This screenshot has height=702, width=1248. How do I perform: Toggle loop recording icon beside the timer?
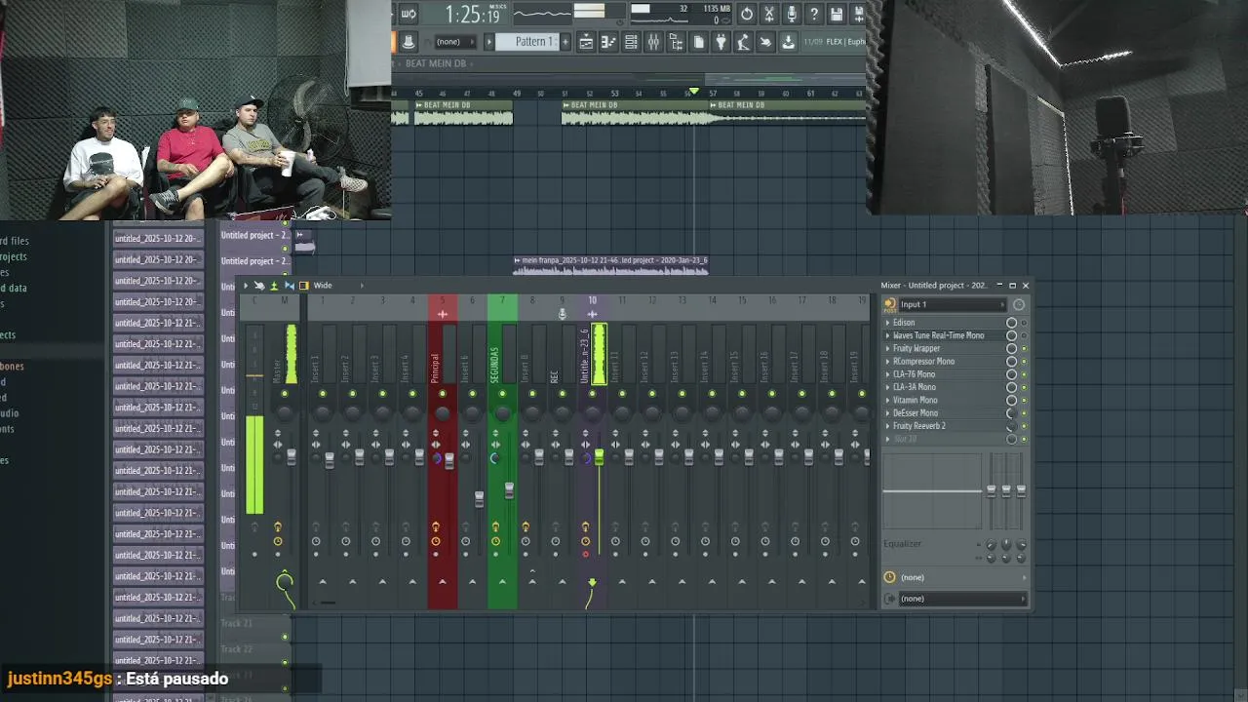(x=409, y=14)
